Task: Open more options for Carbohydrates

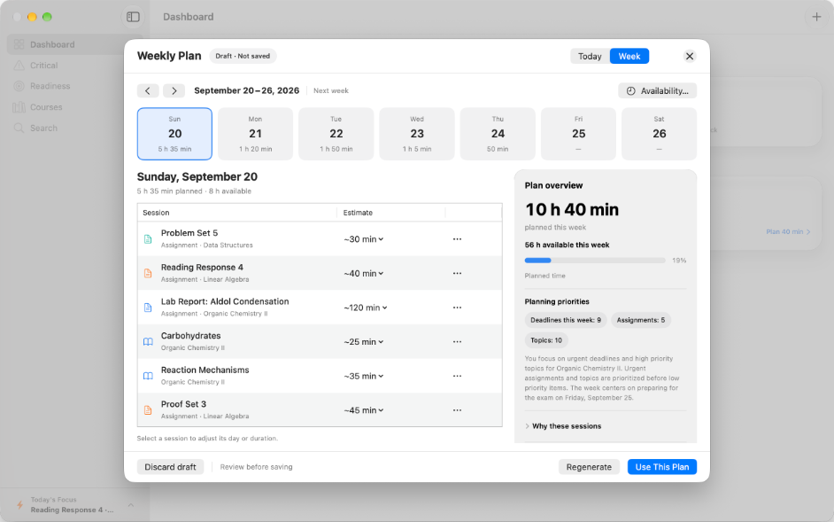Action: [x=457, y=342]
